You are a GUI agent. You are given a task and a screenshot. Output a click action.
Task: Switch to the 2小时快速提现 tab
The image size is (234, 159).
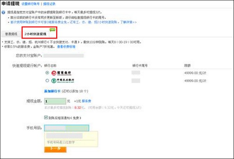(35, 34)
